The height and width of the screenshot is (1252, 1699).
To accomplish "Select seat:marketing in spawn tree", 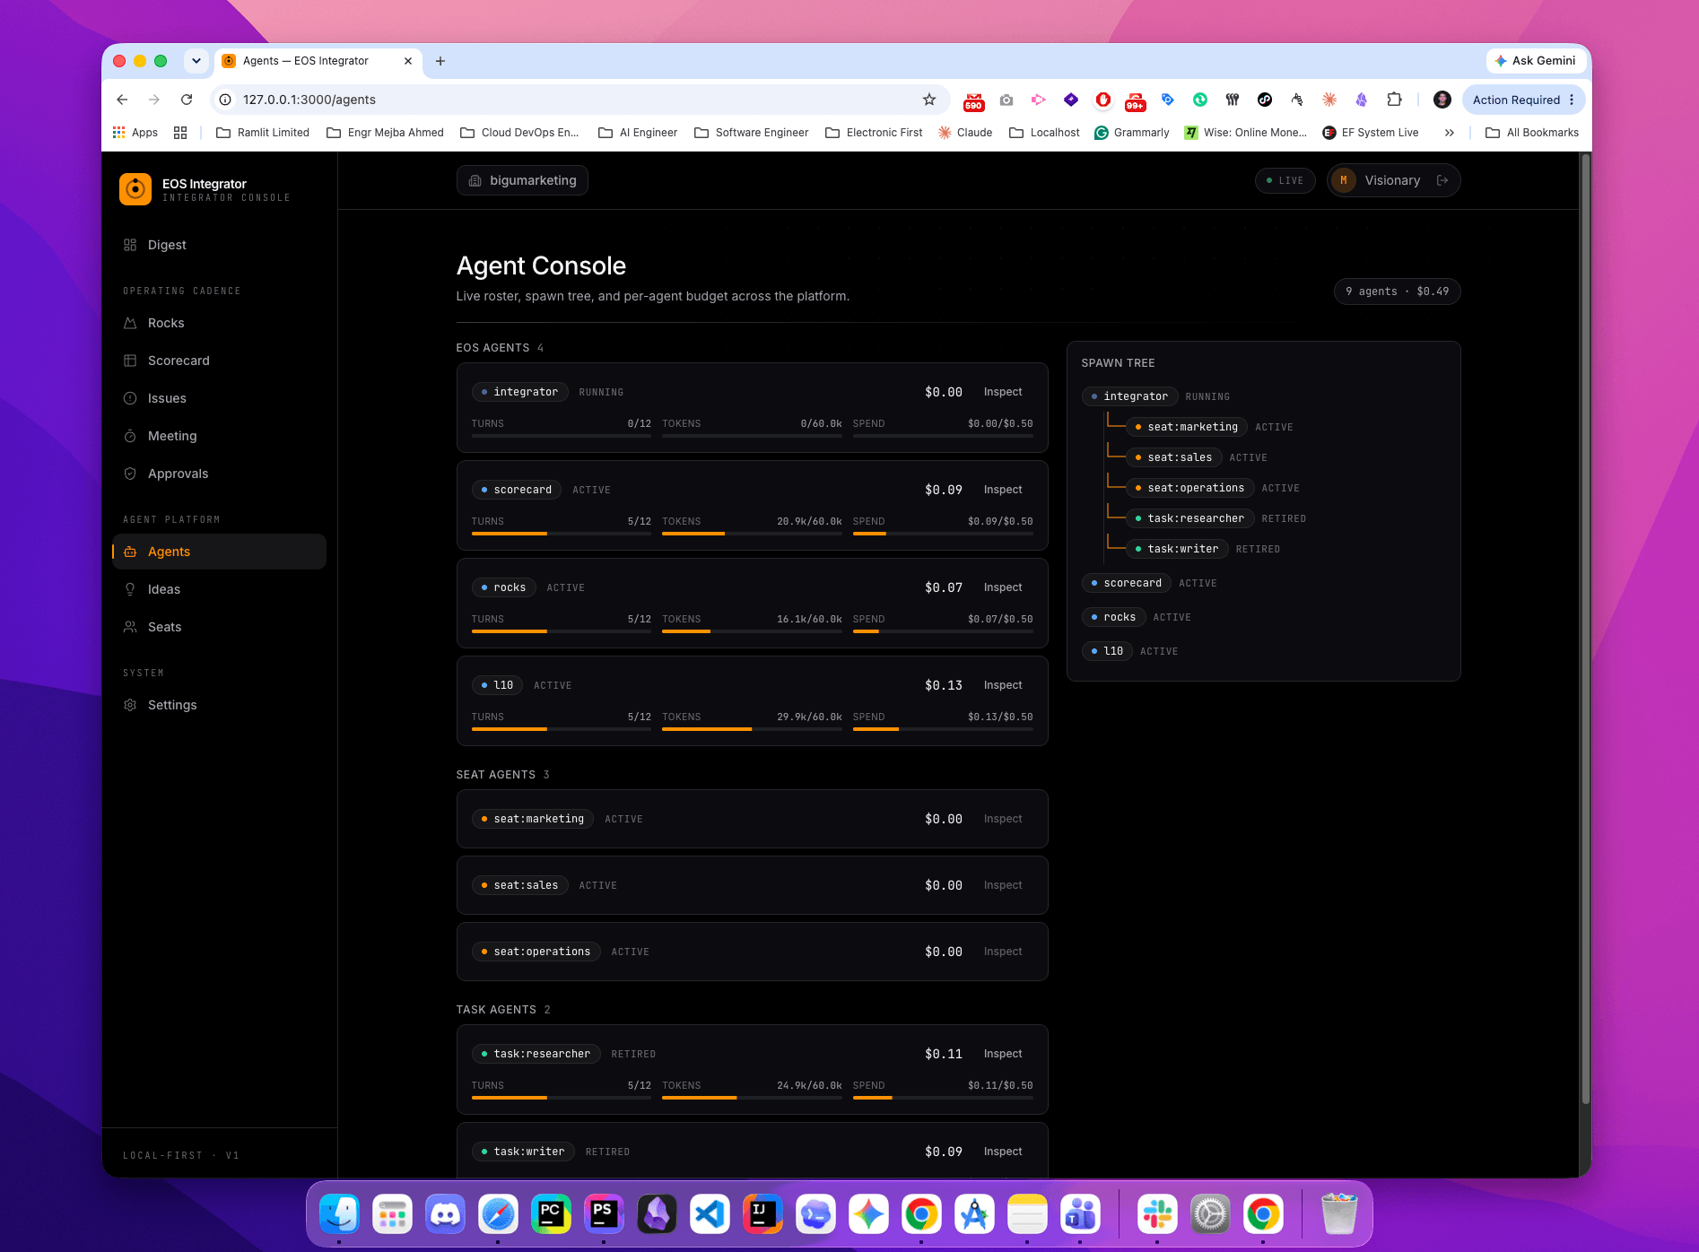I will [1186, 427].
